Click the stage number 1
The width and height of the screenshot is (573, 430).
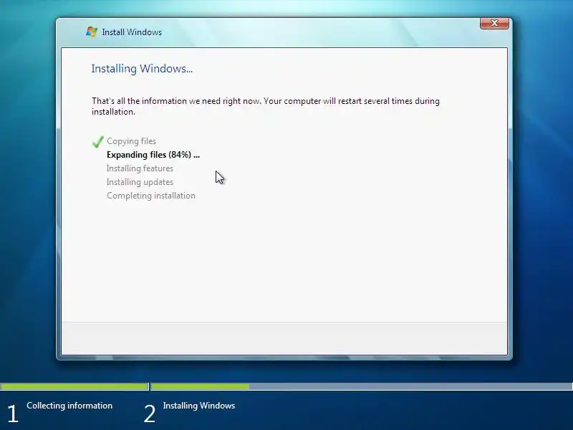point(13,414)
